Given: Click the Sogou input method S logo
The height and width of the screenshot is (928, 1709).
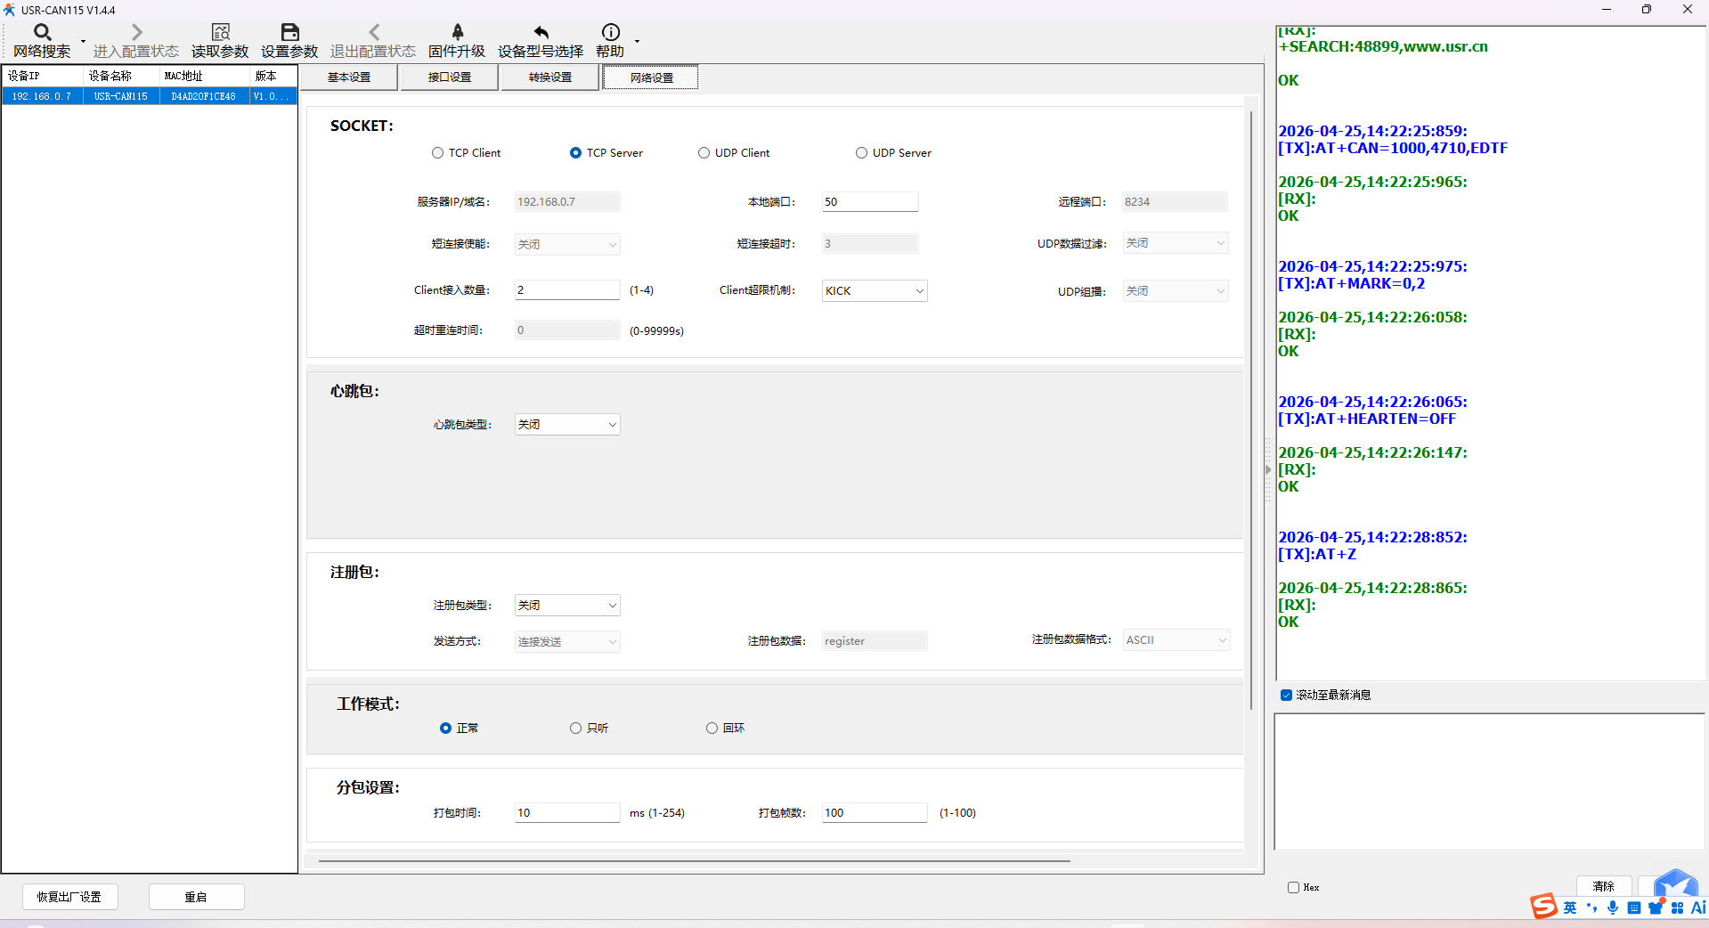Looking at the screenshot, I should click(x=1543, y=907).
